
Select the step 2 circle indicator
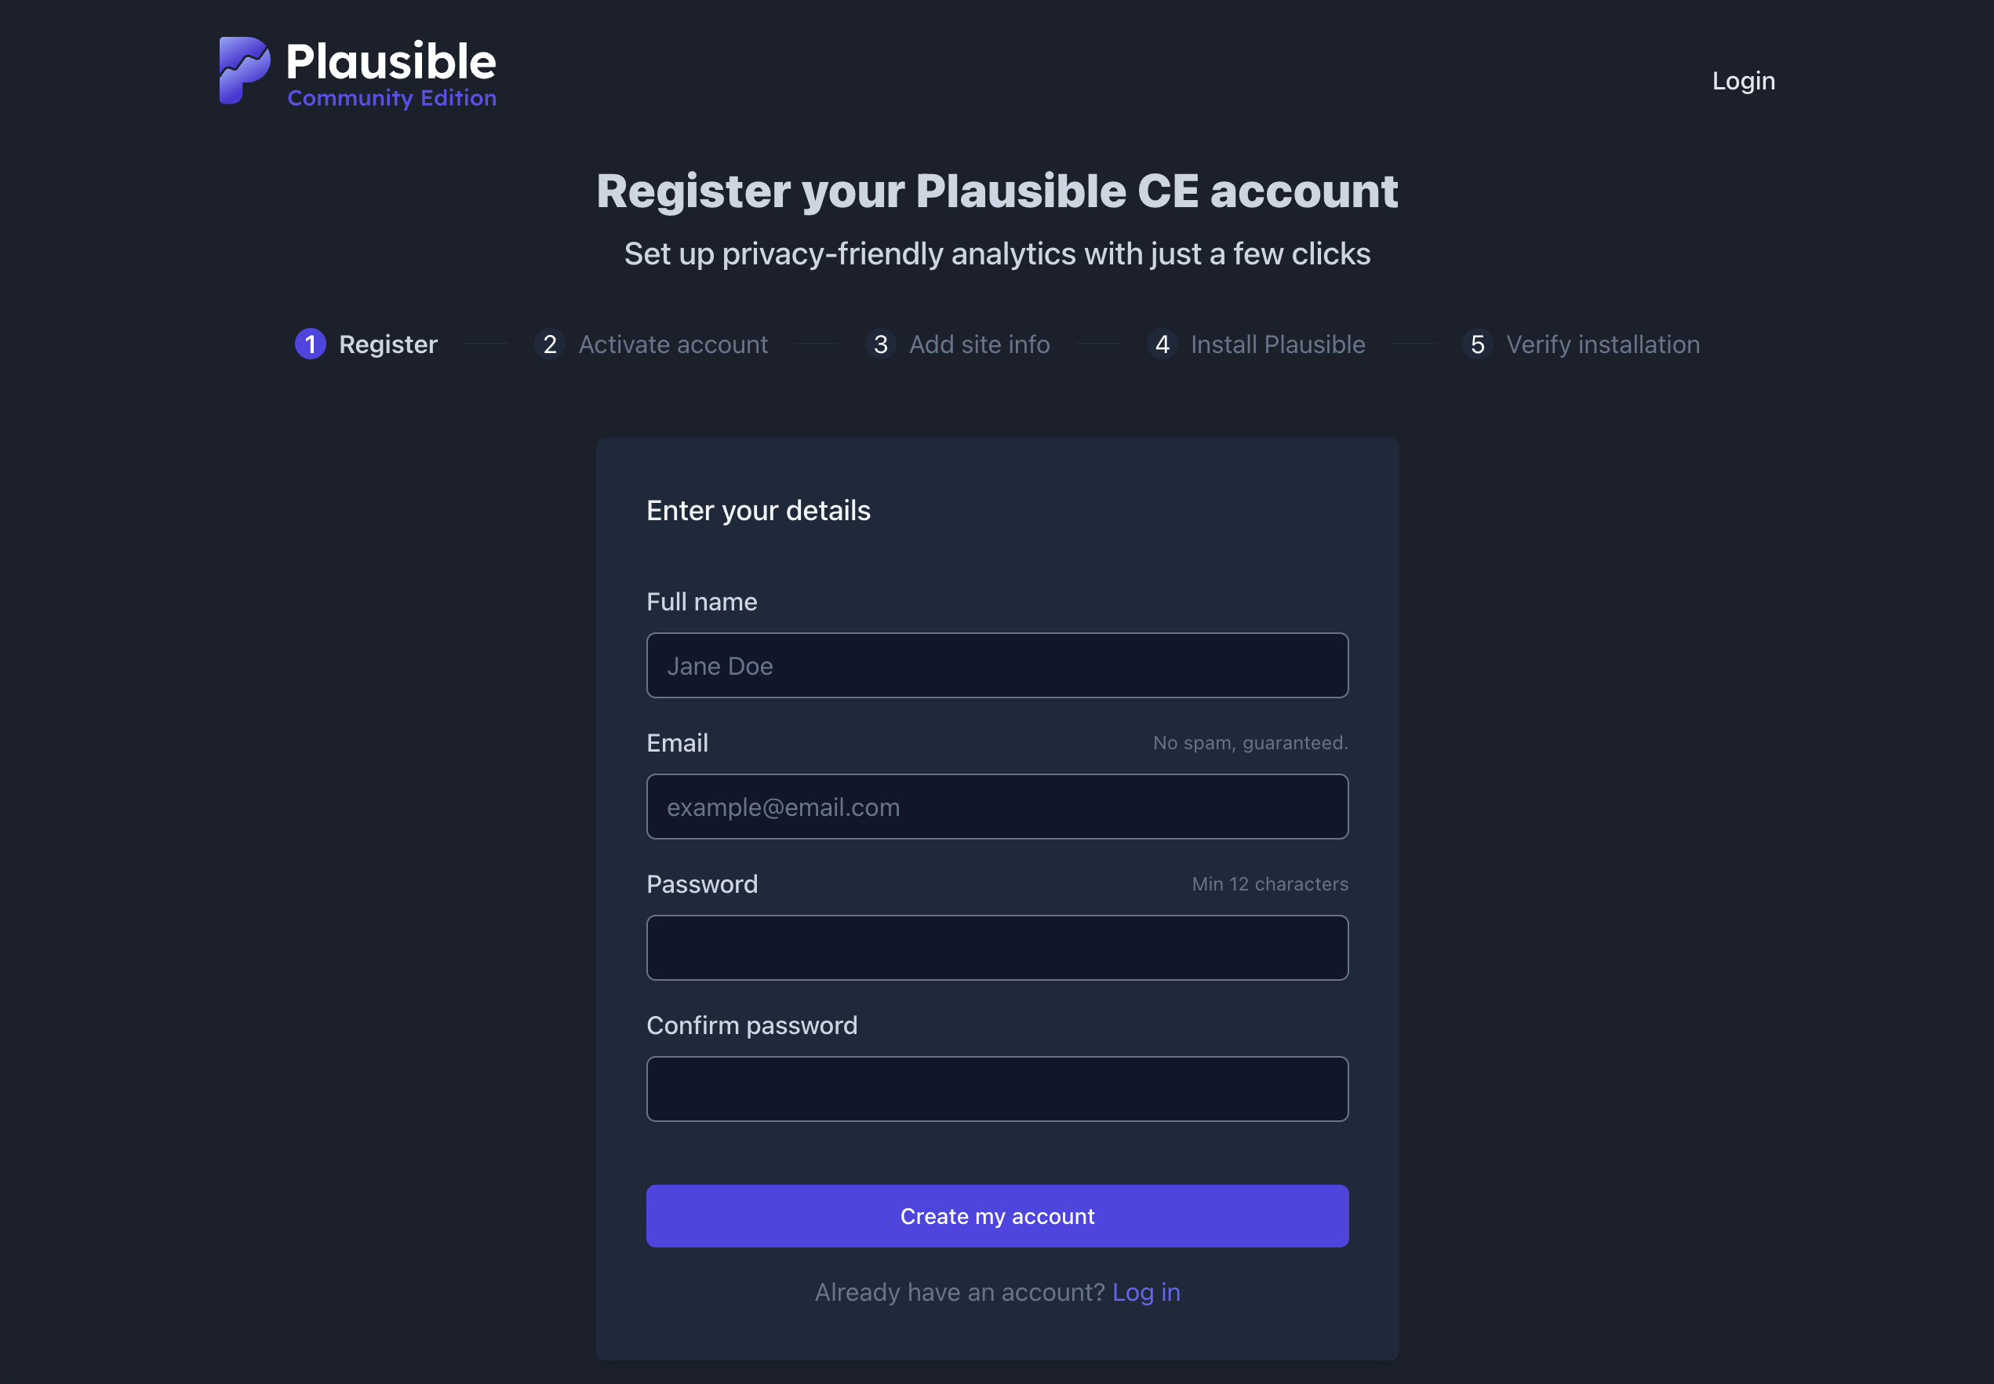coord(551,344)
